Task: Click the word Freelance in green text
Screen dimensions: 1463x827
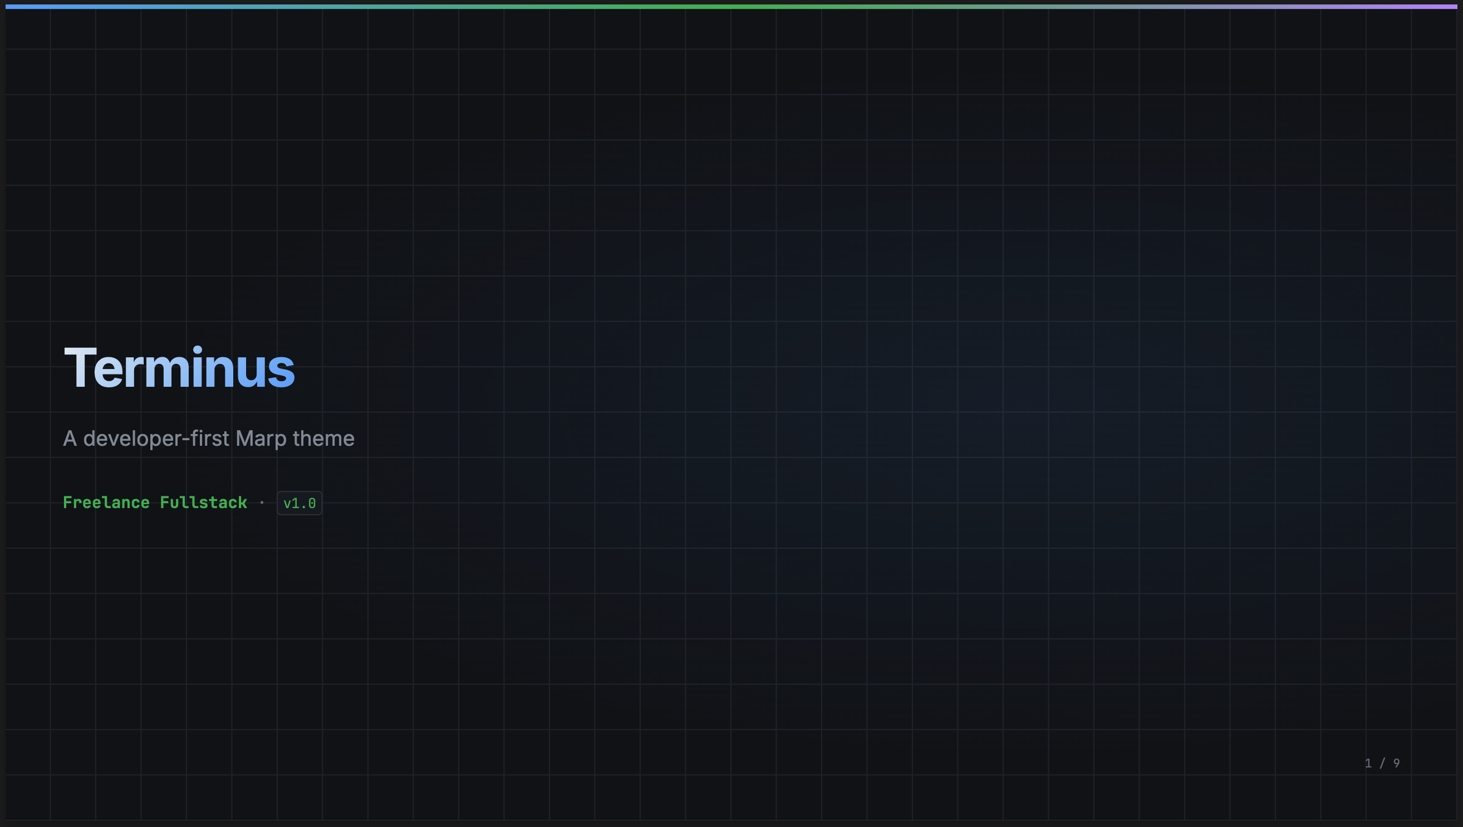Action: [x=106, y=503]
